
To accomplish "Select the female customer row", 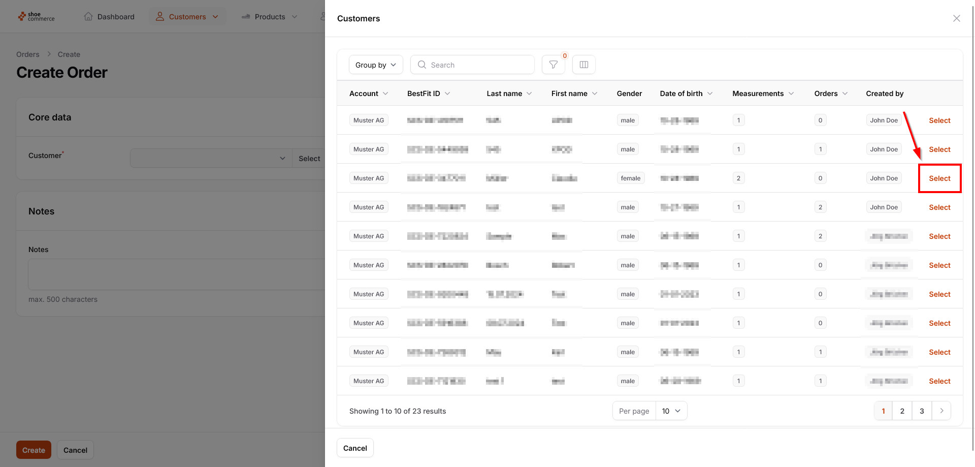I will click(x=939, y=178).
